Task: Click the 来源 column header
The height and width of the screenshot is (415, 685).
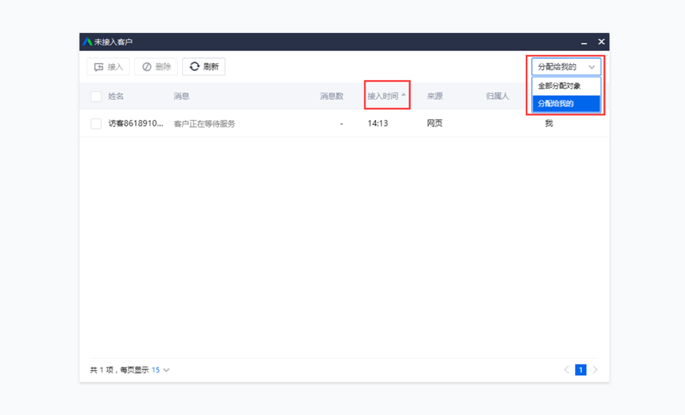Action: [x=435, y=96]
